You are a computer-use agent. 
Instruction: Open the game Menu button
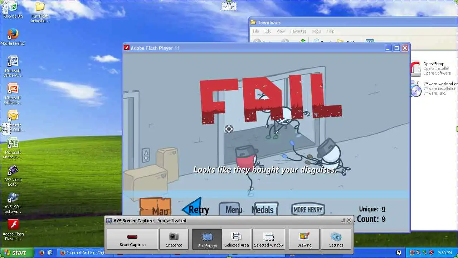(231, 209)
